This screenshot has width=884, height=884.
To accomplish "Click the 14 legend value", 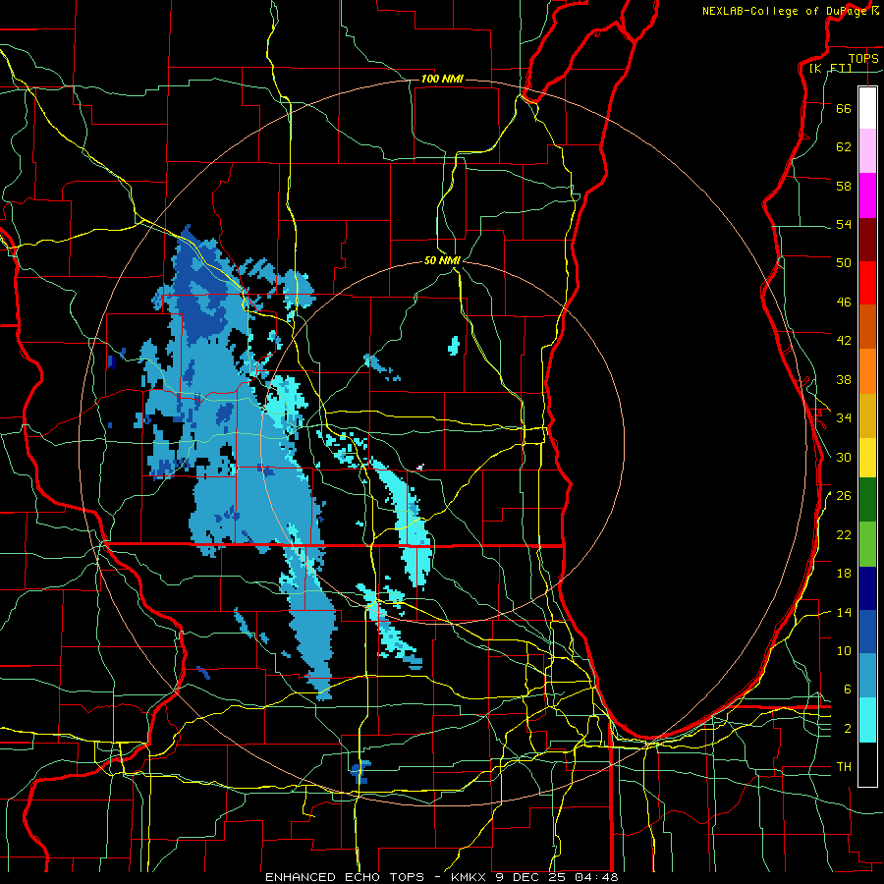I will [x=844, y=612].
